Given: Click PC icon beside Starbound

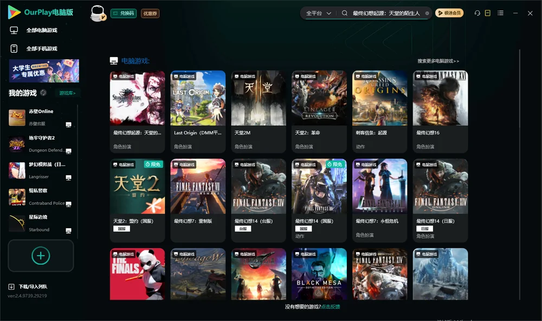Looking at the screenshot, I should tap(68, 231).
